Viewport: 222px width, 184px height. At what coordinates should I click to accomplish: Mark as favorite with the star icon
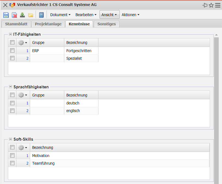point(211,5)
